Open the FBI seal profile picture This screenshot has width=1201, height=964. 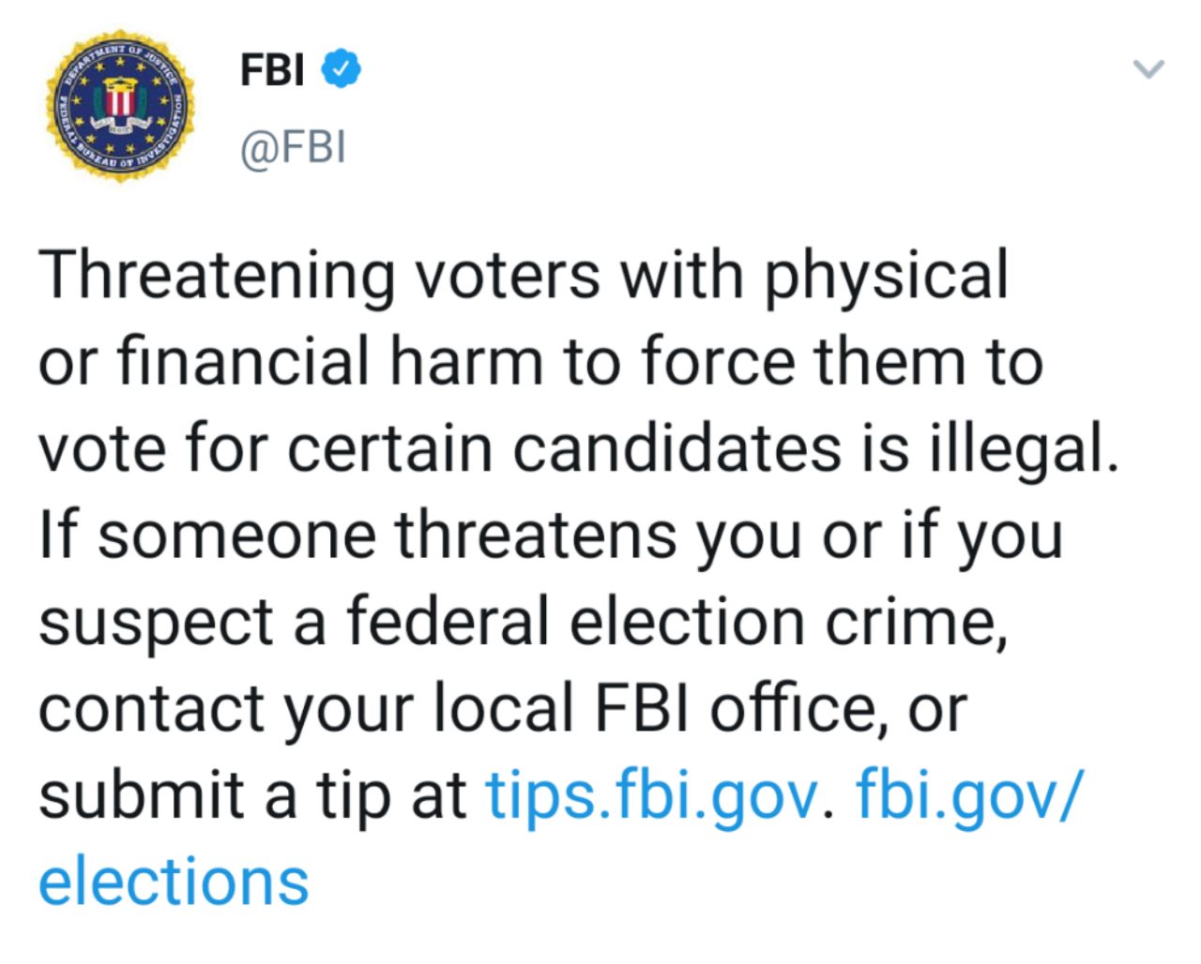coord(120,105)
